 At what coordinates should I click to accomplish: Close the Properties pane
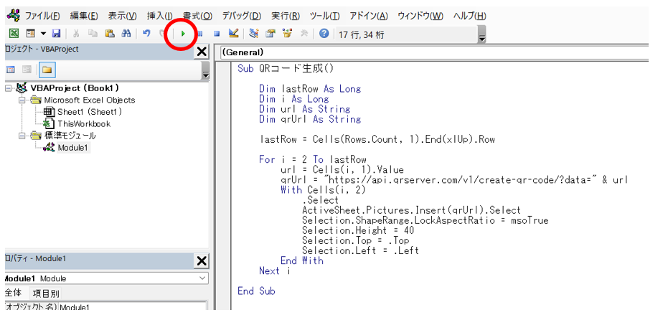click(202, 261)
